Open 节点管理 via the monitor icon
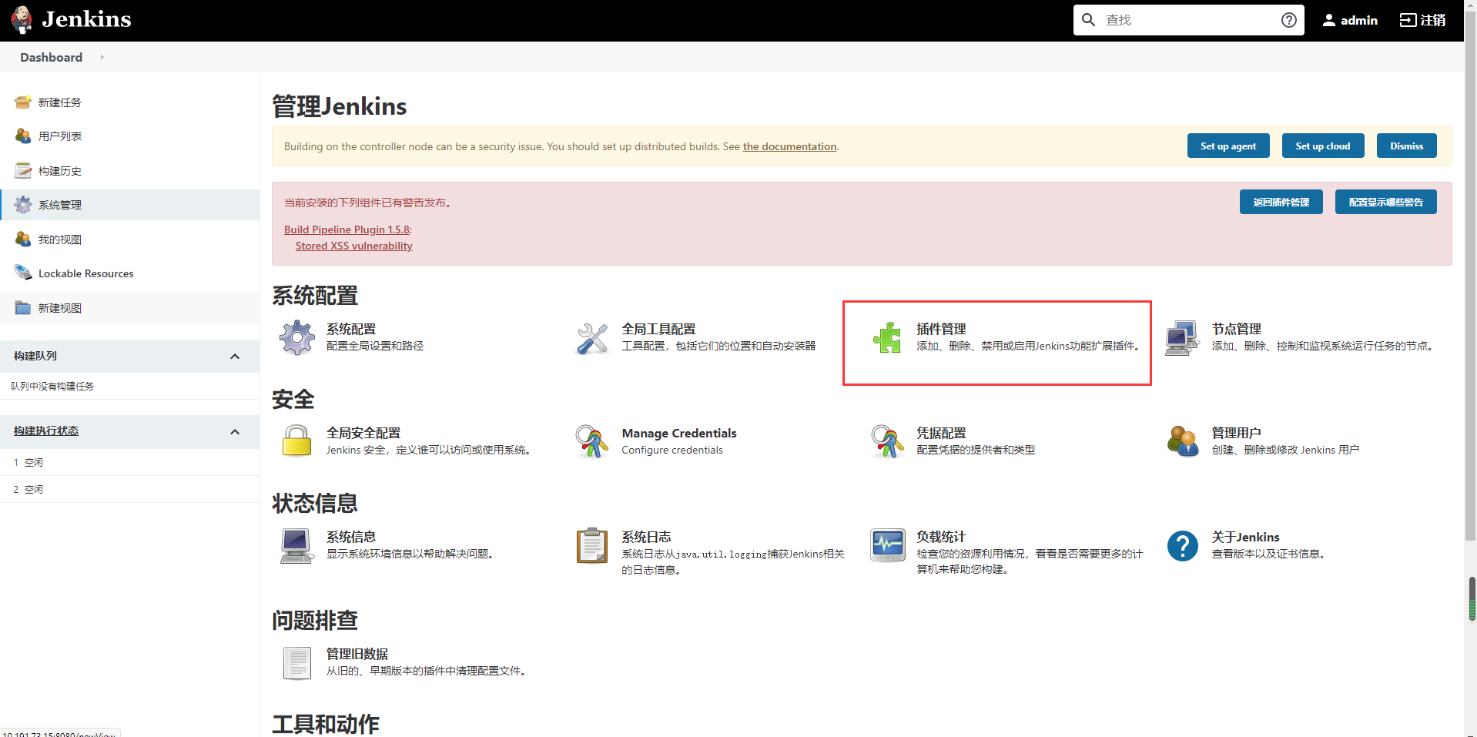The width and height of the screenshot is (1477, 737). click(1183, 337)
